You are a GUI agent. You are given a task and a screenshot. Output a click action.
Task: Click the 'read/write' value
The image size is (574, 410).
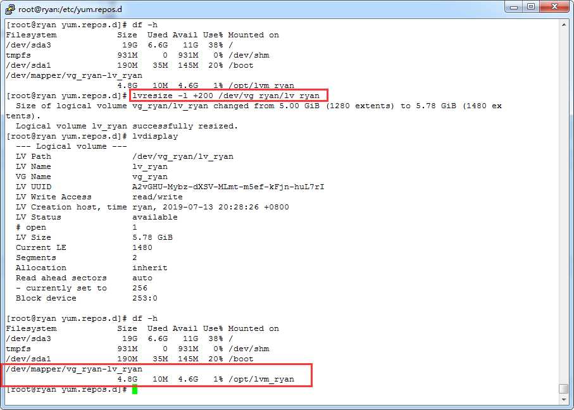158,197
